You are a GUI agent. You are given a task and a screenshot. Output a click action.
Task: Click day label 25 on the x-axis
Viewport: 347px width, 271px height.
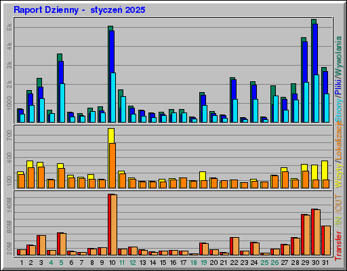tap(264, 263)
